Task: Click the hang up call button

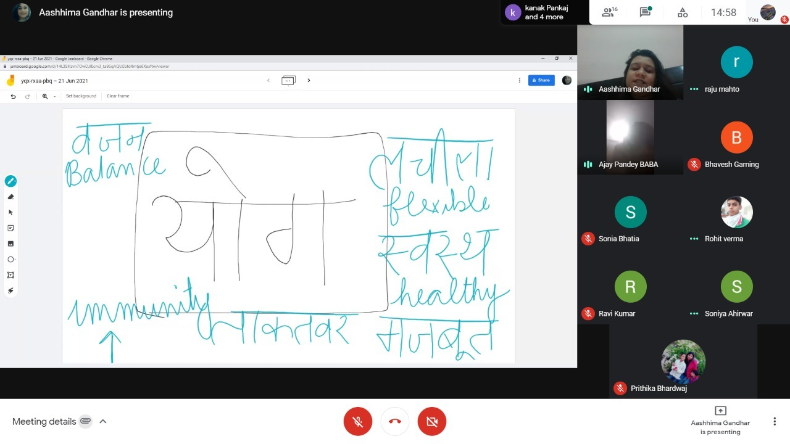Action: [395, 422]
